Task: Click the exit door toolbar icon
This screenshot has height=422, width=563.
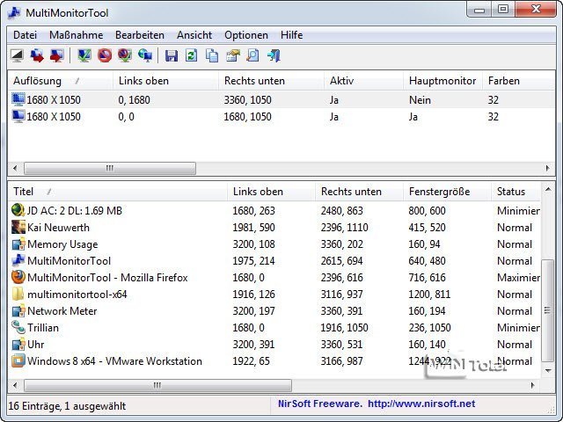Action: (x=273, y=56)
